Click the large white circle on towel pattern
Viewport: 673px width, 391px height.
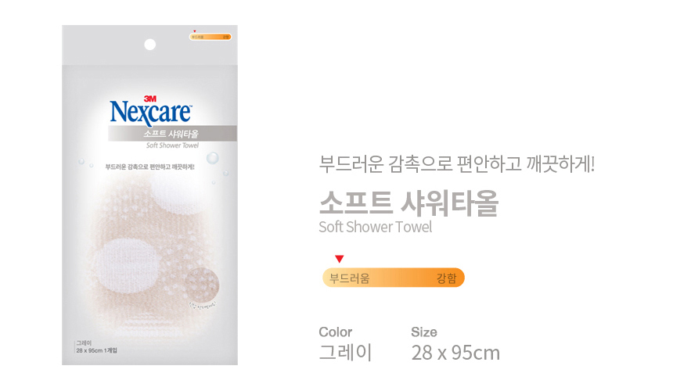[x=121, y=266]
